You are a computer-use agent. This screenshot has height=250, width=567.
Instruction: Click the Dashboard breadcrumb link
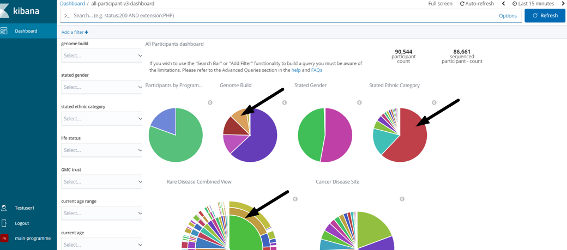(73, 4)
